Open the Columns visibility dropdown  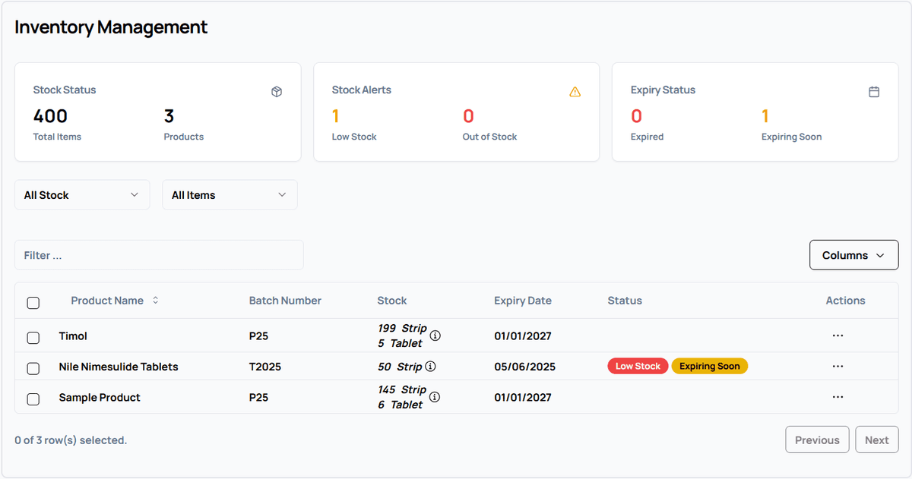[853, 254]
